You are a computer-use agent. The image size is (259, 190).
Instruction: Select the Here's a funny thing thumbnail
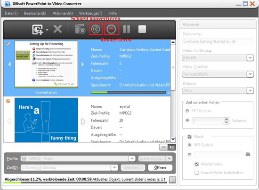(46, 120)
